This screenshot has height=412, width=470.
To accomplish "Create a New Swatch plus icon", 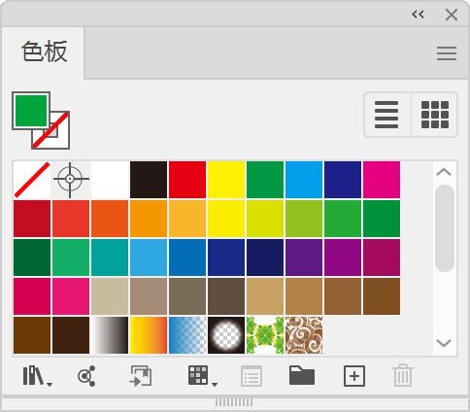I will [x=354, y=376].
